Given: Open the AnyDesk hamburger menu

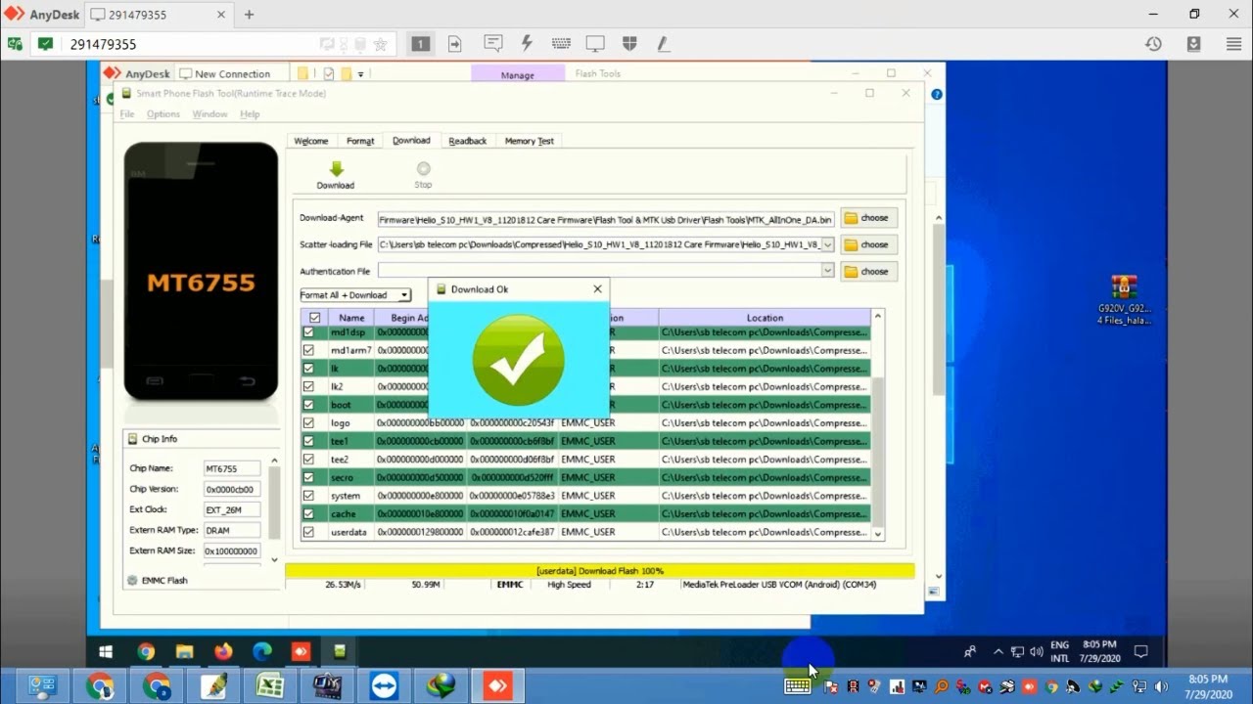Looking at the screenshot, I should pyautogui.click(x=1233, y=44).
